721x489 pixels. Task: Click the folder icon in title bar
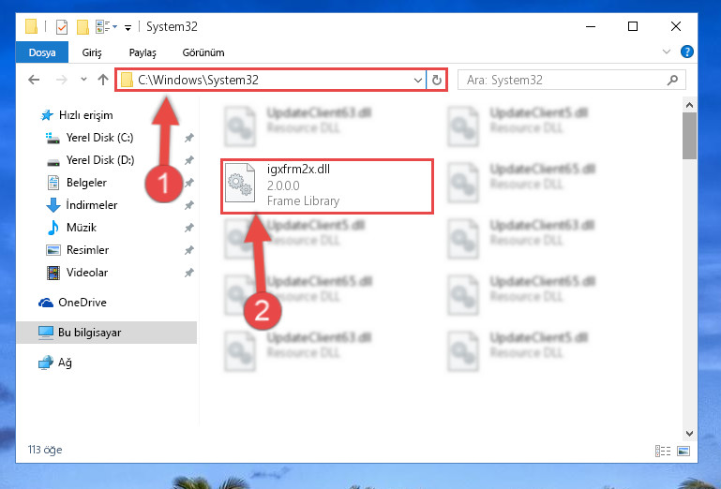pos(31,26)
